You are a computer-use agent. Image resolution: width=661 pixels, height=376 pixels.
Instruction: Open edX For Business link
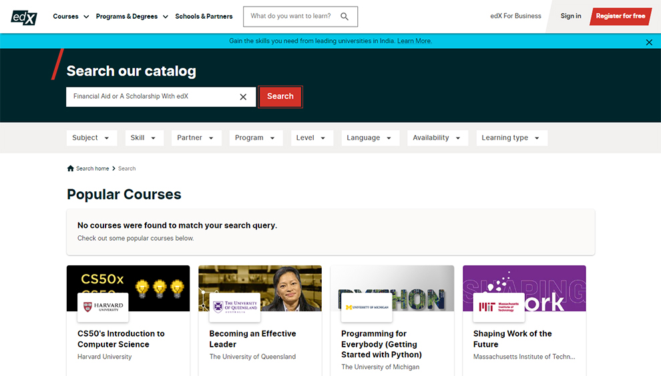click(x=515, y=16)
